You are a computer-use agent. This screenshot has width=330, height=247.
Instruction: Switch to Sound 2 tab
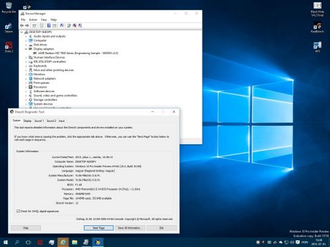click(x=51, y=121)
